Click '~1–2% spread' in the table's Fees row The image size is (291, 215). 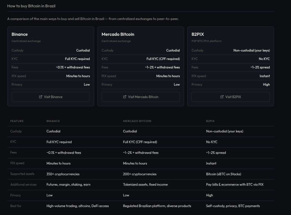[216, 153]
